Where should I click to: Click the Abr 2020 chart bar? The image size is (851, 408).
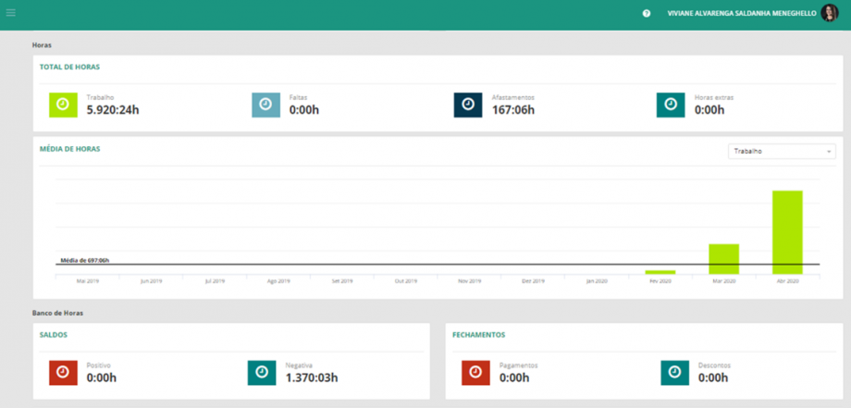[787, 232]
